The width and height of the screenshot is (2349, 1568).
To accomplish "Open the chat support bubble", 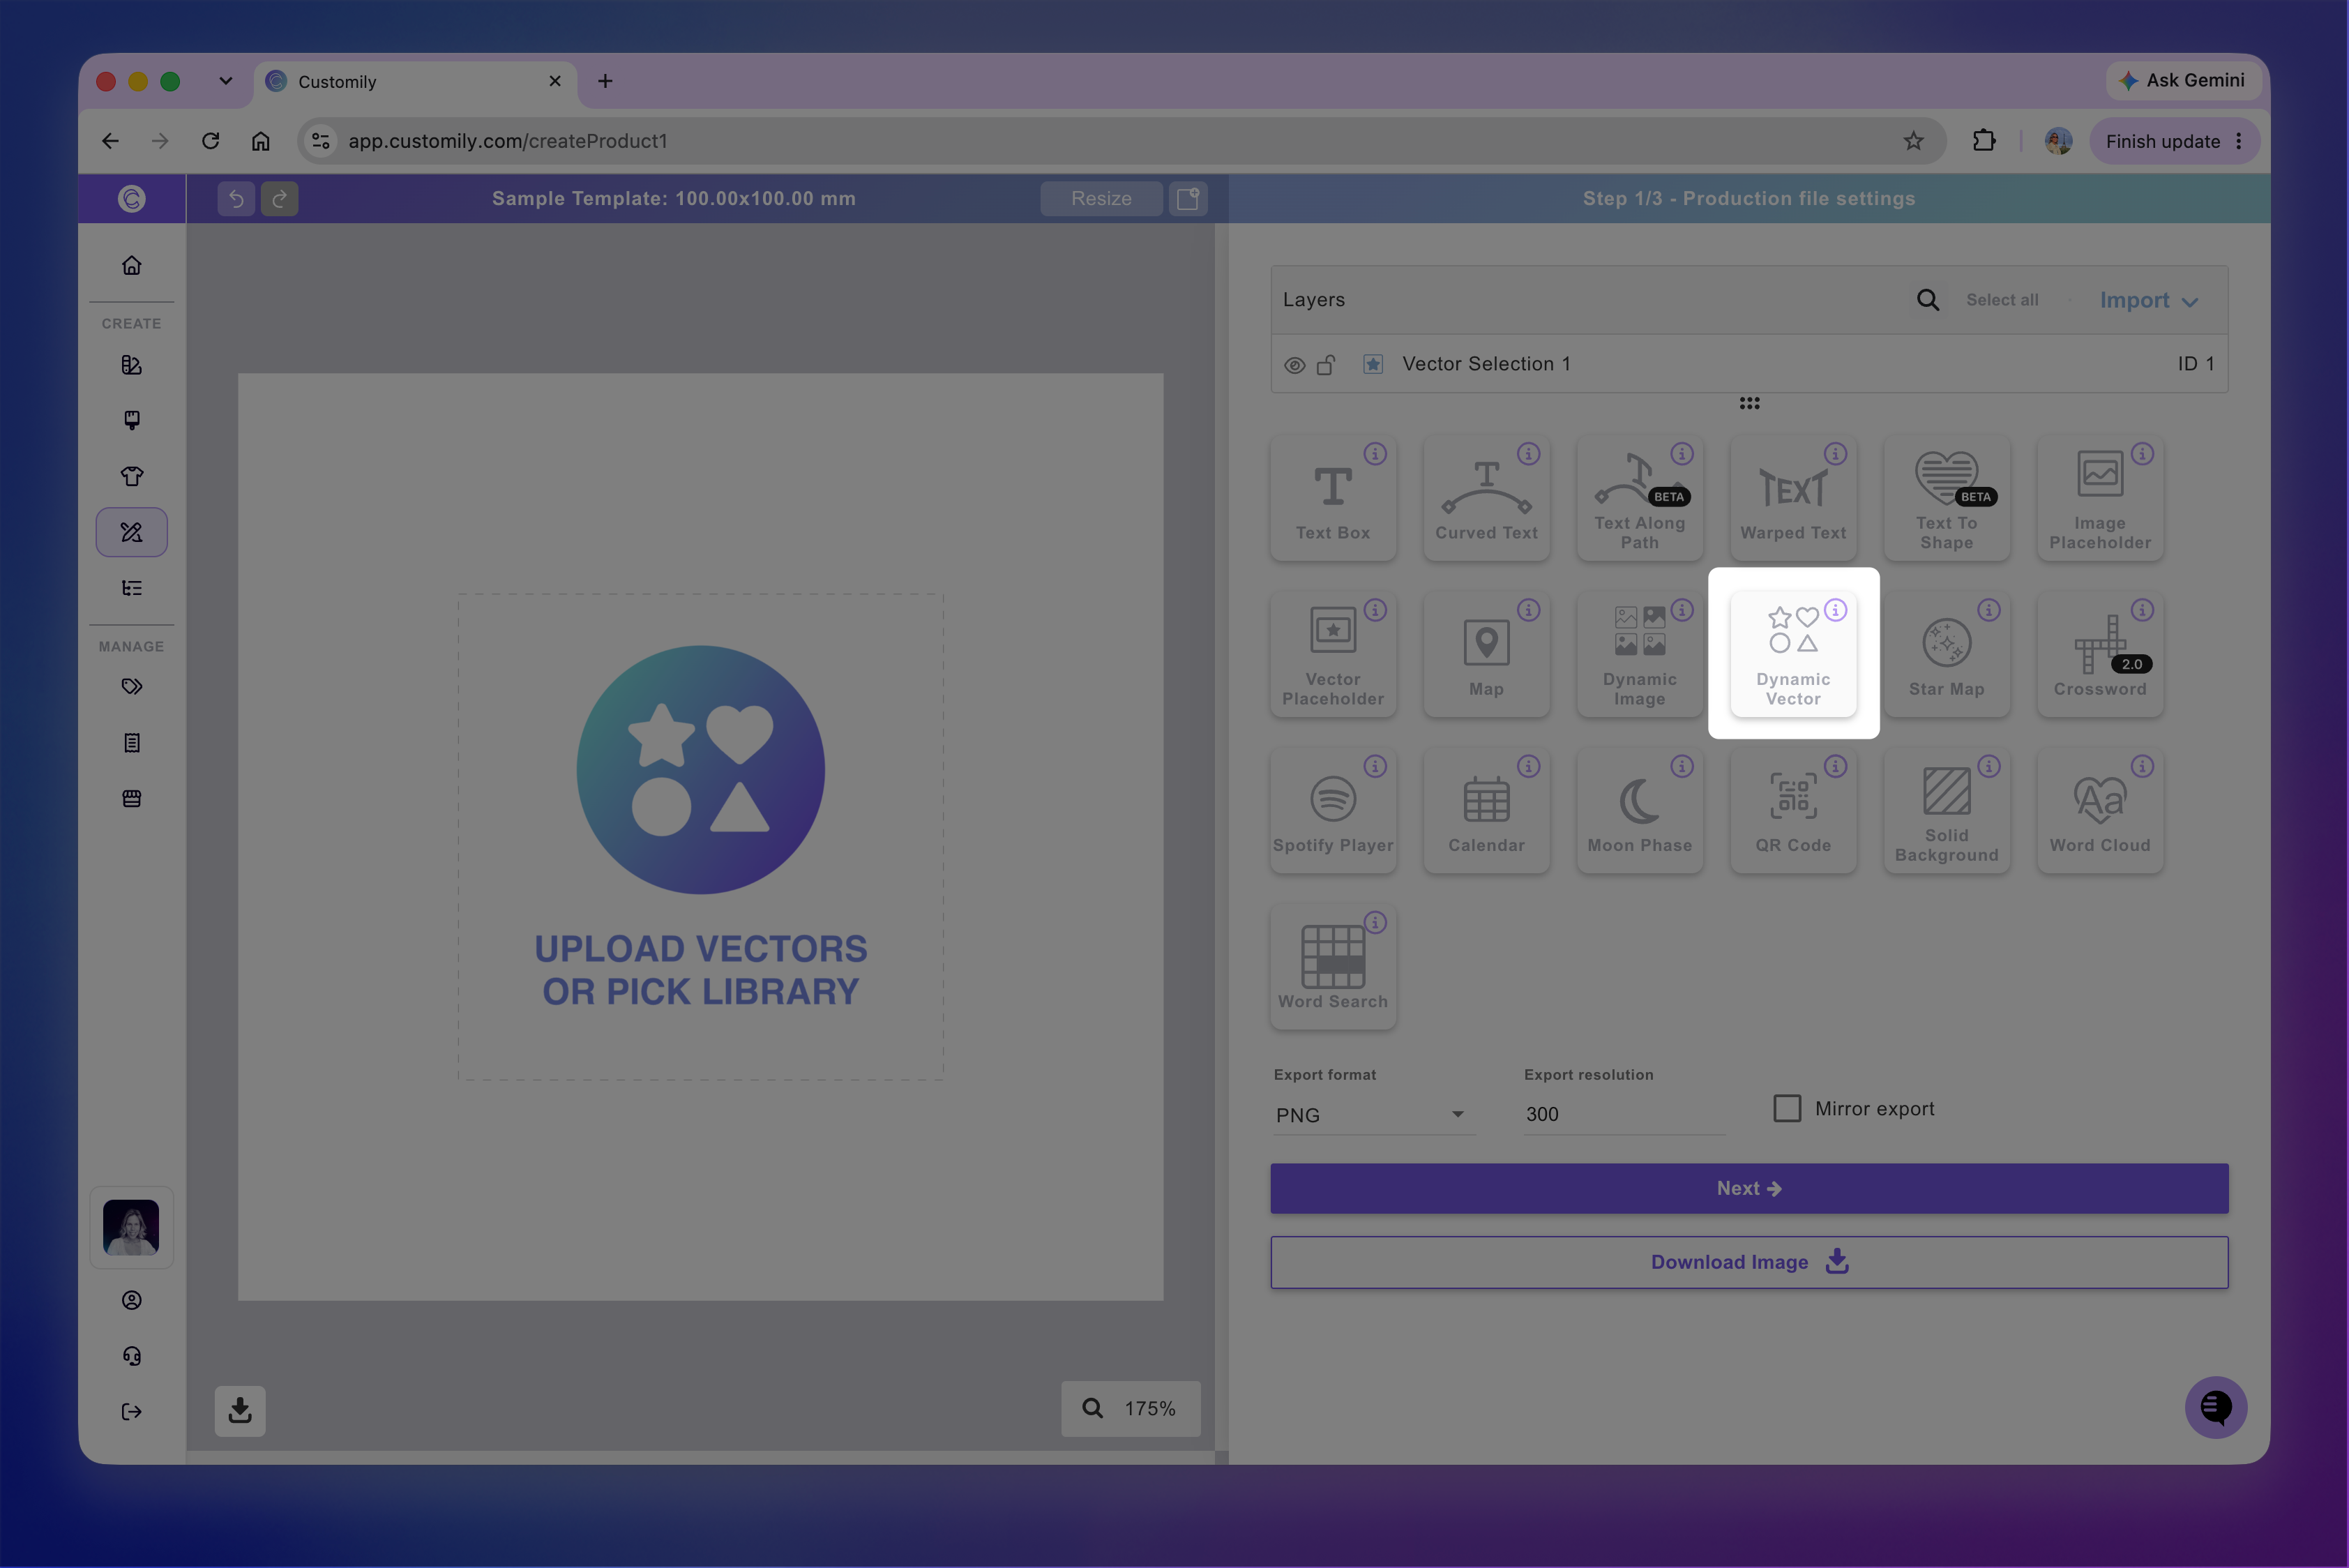I will pos(2215,1407).
